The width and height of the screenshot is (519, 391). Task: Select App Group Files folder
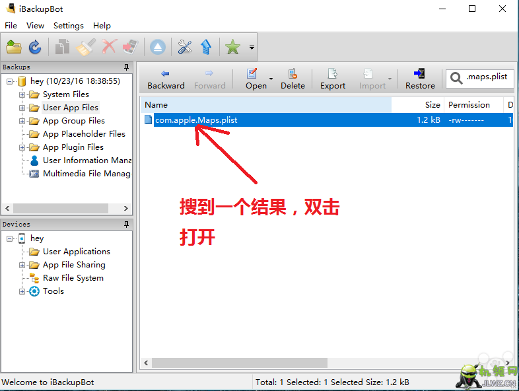[74, 121]
